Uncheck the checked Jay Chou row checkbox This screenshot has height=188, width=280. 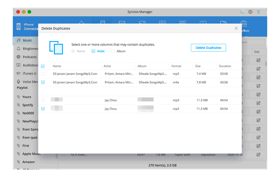[43, 109]
